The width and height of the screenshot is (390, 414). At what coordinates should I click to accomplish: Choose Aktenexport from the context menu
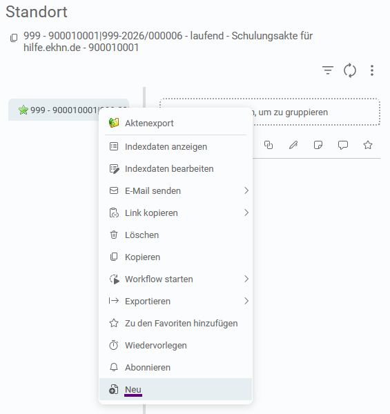[x=175, y=123]
